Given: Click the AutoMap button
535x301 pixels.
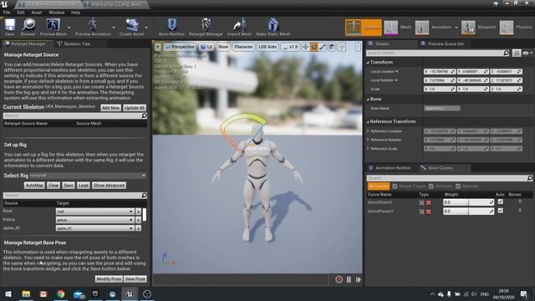Looking at the screenshot, I should (x=34, y=186).
